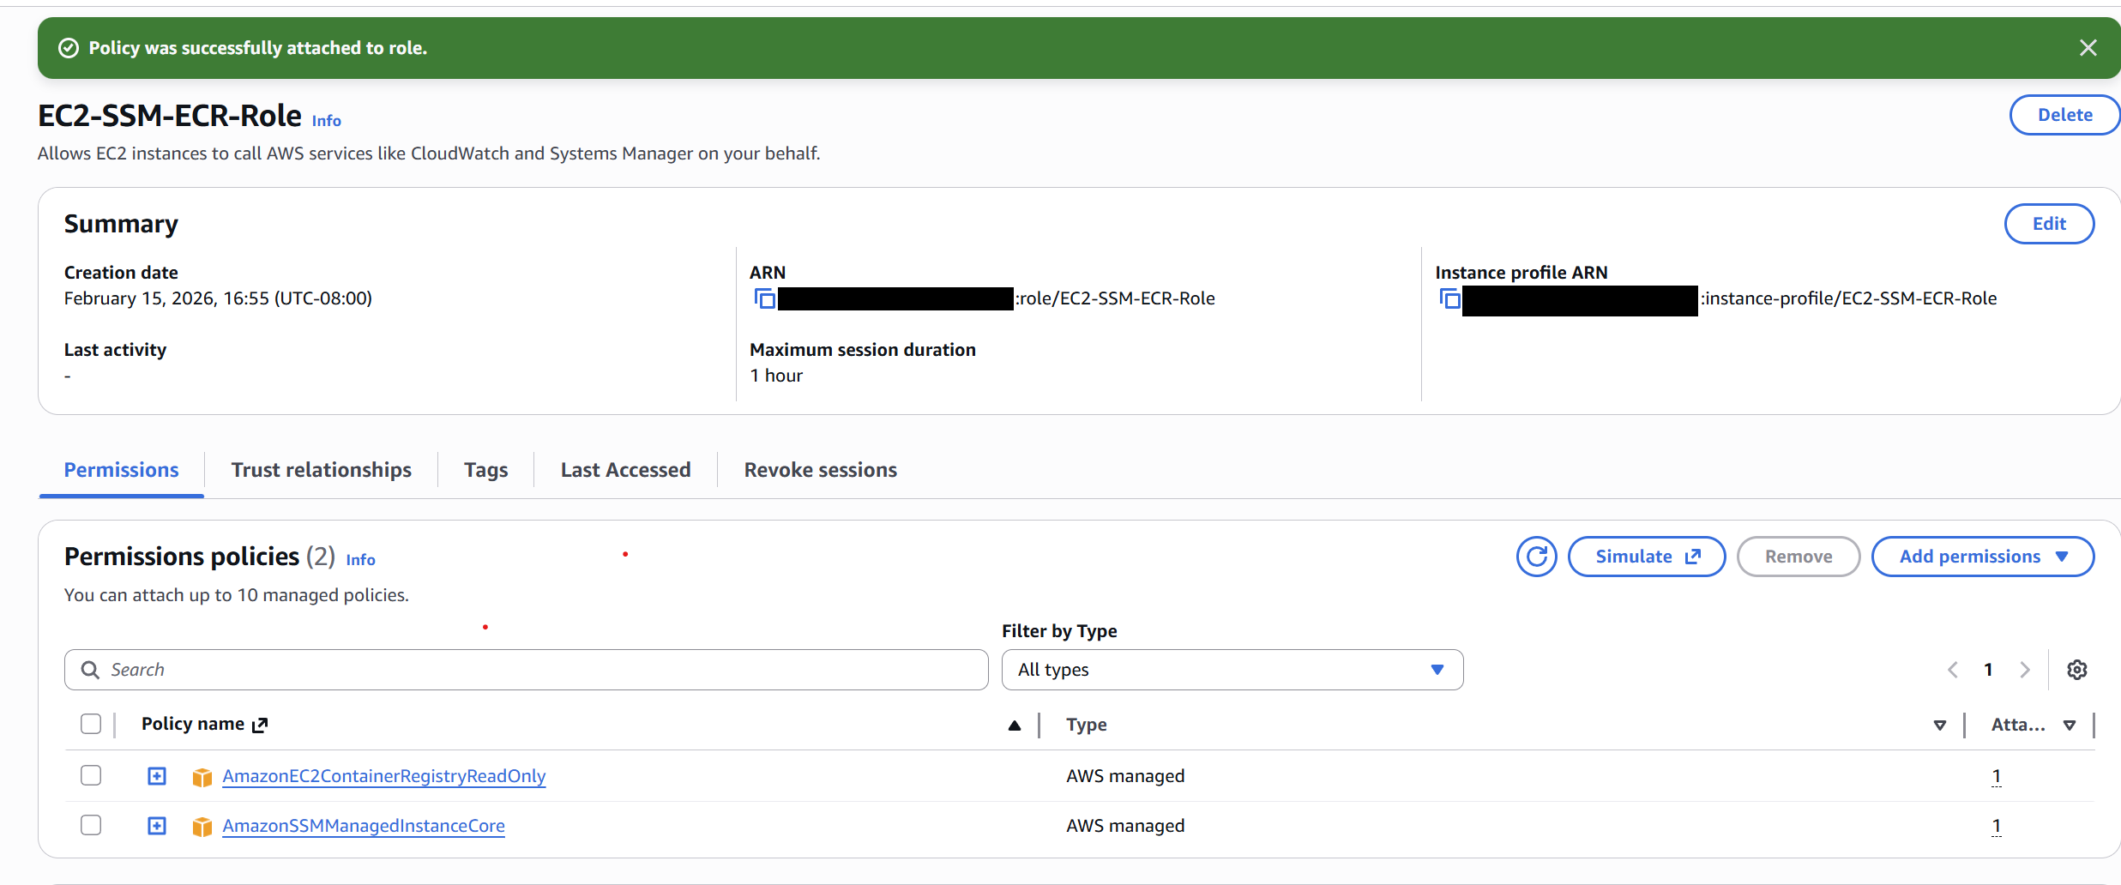This screenshot has height=885, width=2121.
Task: Edit the role Summary
Action: coord(2049,224)
